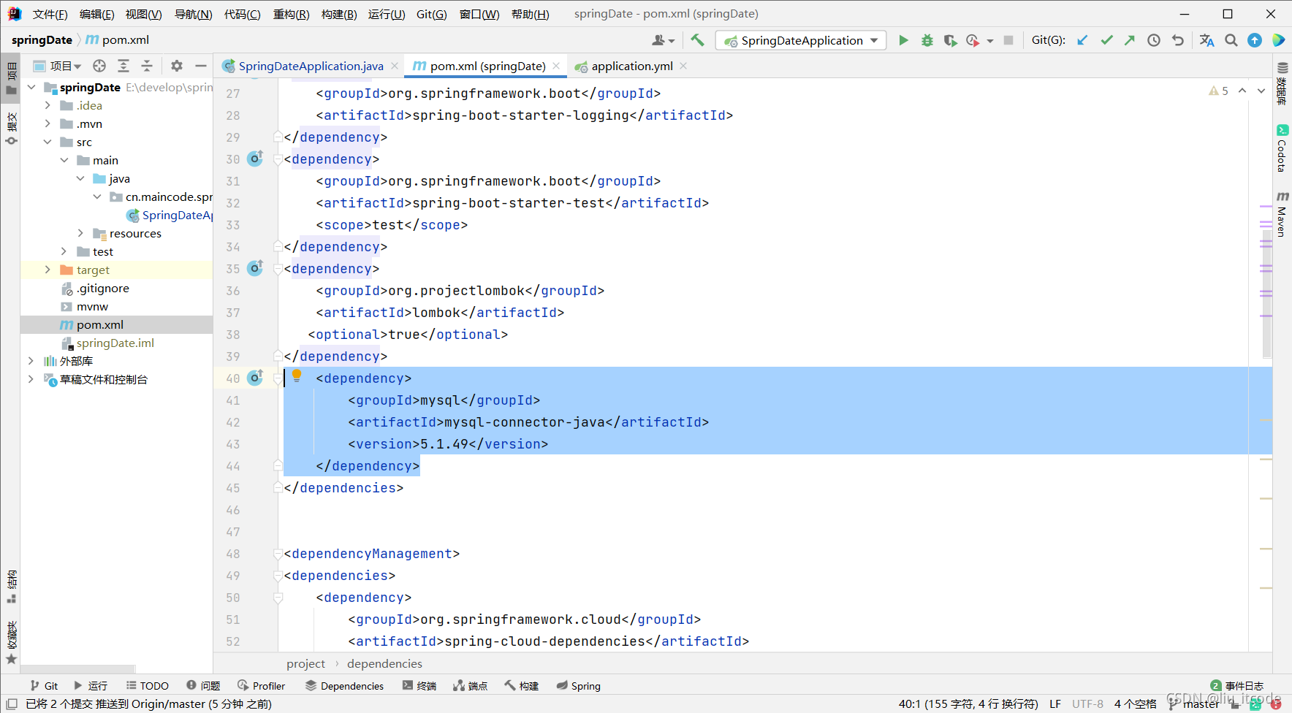Click gutter dependency icon on line 30
Viewport: 1292px width, 713px height.
(x=255, y=158)
